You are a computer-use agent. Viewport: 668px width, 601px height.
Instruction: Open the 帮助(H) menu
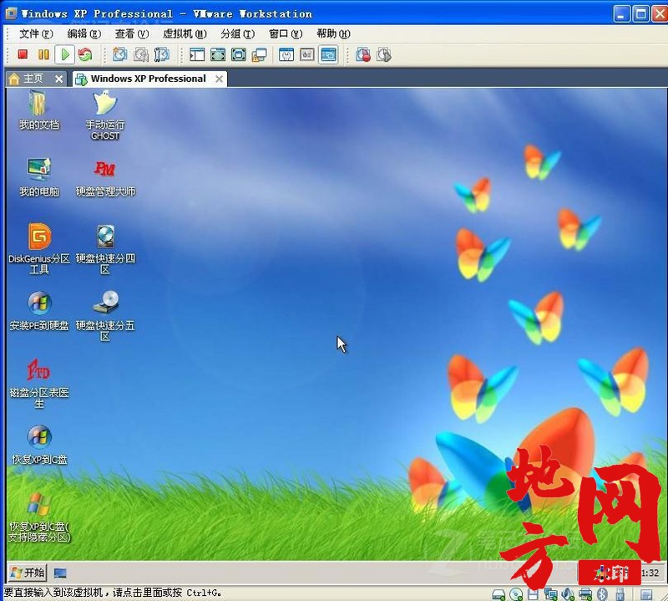(x=333, y=33)
